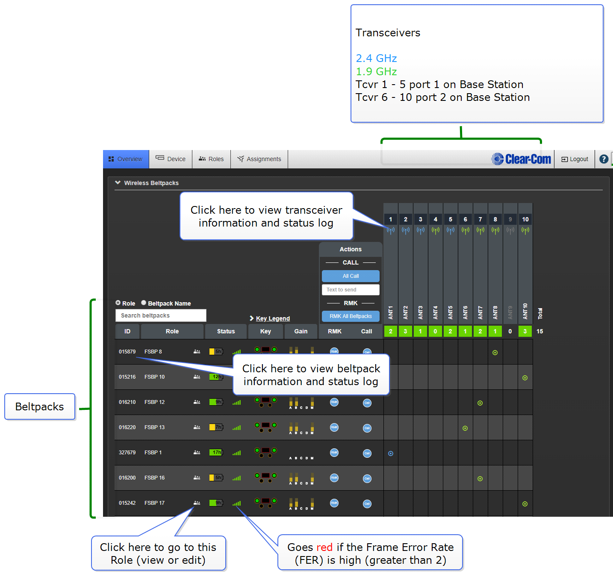The height and width of the screenshot is (577, 613).
Task: Click RMK button for FSBP 17
Action: pos(334,503)
